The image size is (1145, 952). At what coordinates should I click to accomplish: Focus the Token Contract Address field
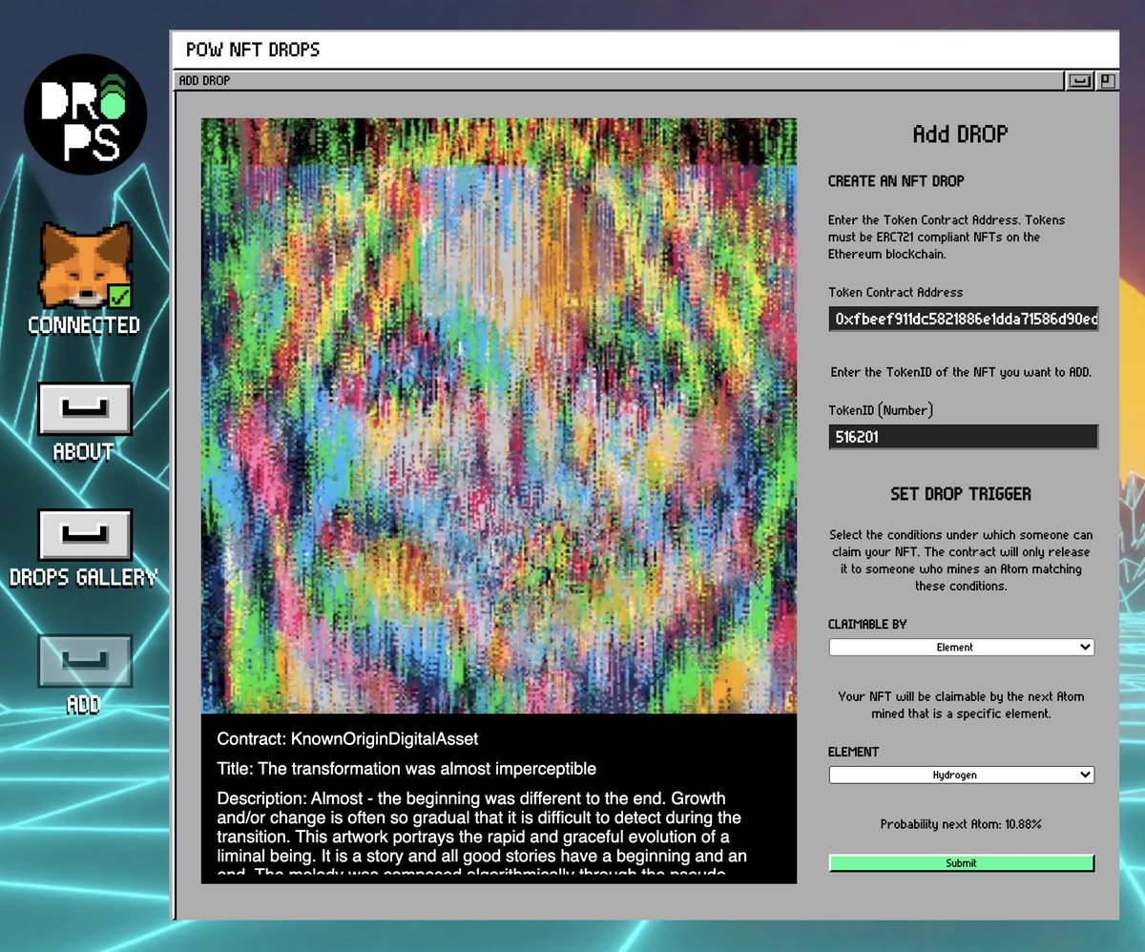coord(964,319)
